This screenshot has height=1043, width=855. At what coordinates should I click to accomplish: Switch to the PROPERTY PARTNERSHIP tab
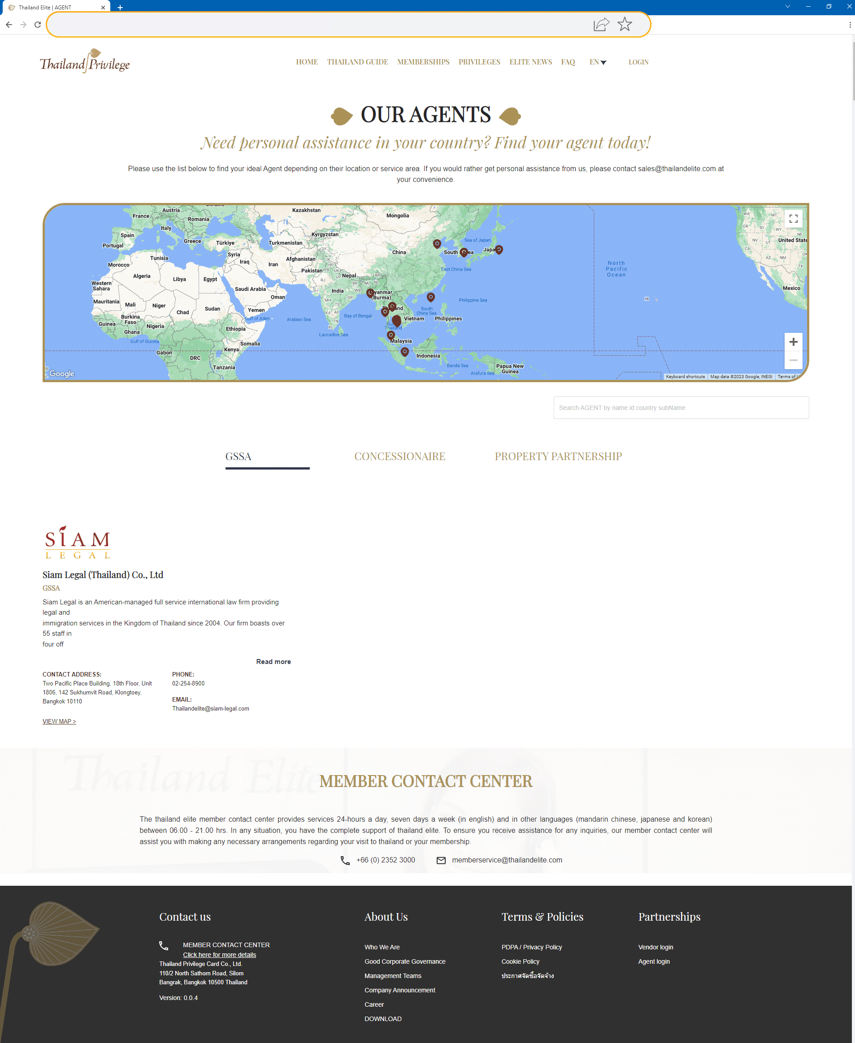(x=558, y=456)
